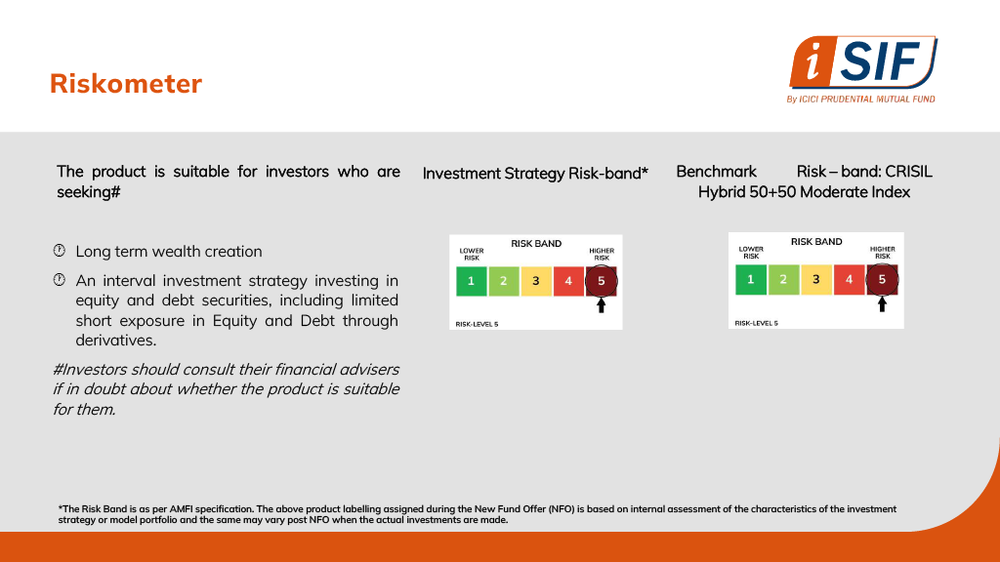Viewport: 1000px width, 562px height.
Task: Pick yellow box 3 in the Investment Strategy risk band
Action: 536,282
